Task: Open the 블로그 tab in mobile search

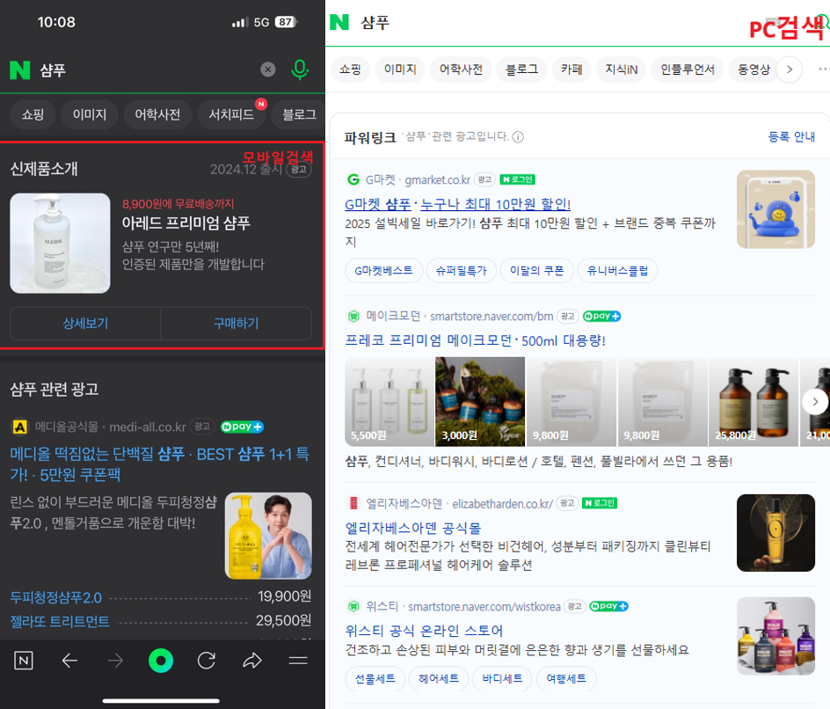Action: point(299,114)
